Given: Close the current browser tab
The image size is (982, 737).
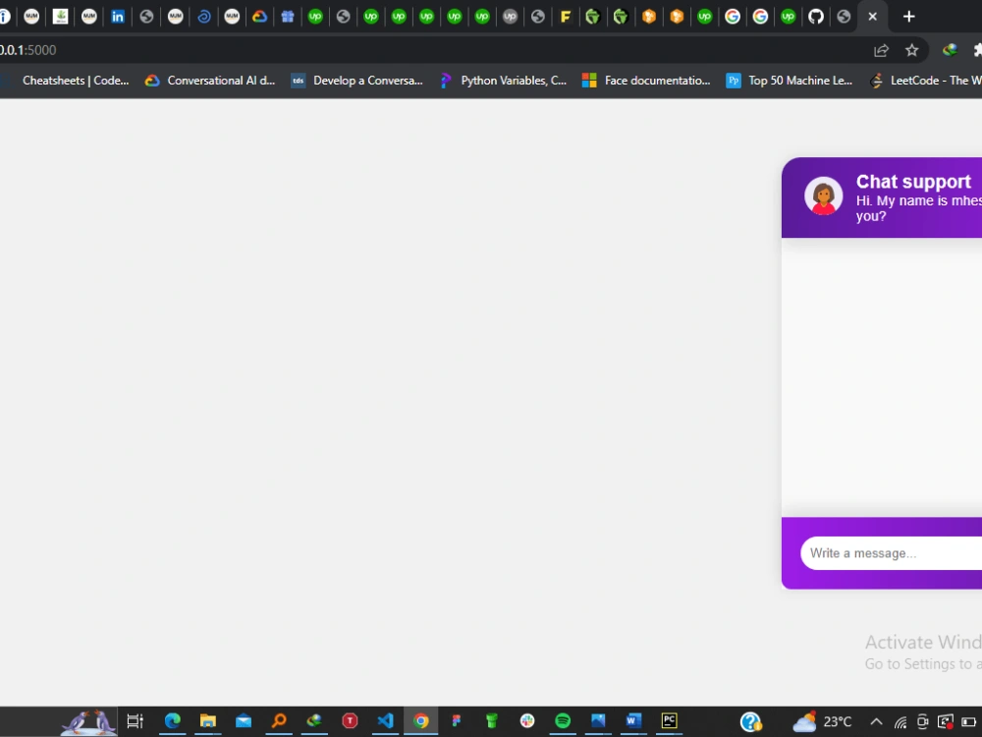Looking at the screenshot, I should (x=872, y=17).
